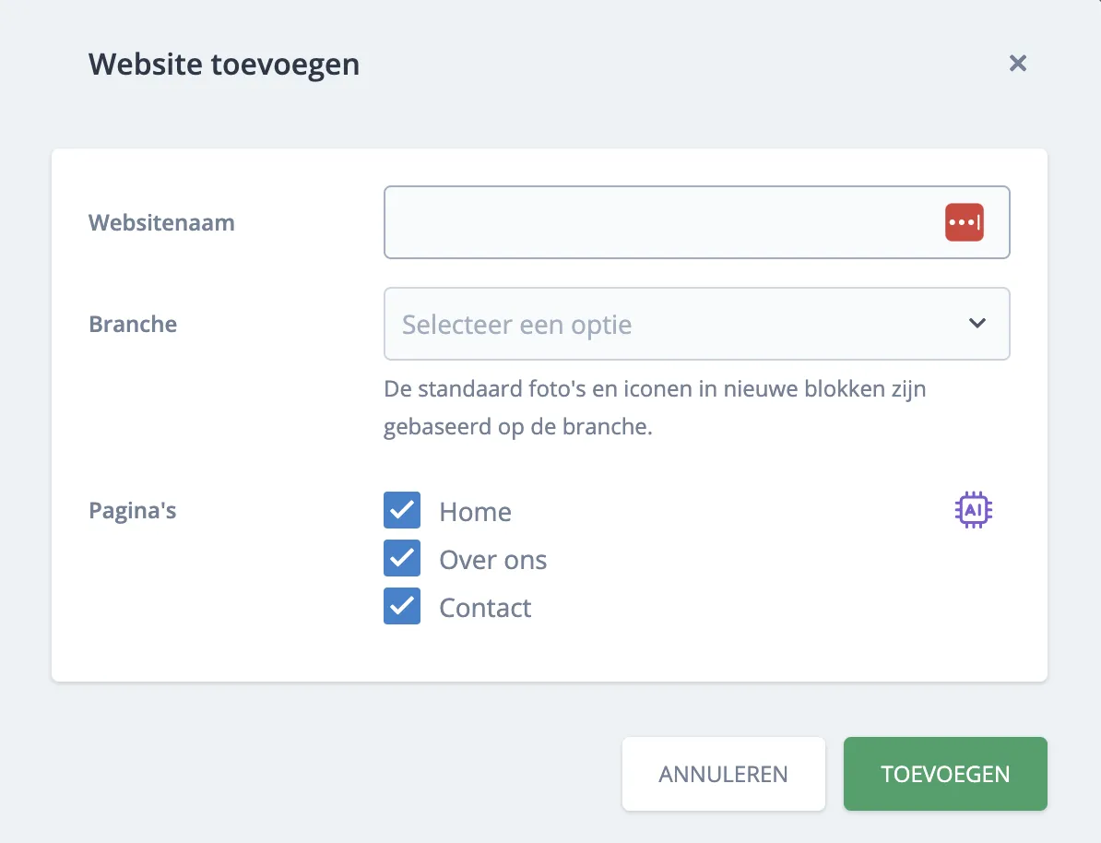Click the purple AI chip next to Pagina's
This screenshot has width=1101, height=843.
coord(974,509)
